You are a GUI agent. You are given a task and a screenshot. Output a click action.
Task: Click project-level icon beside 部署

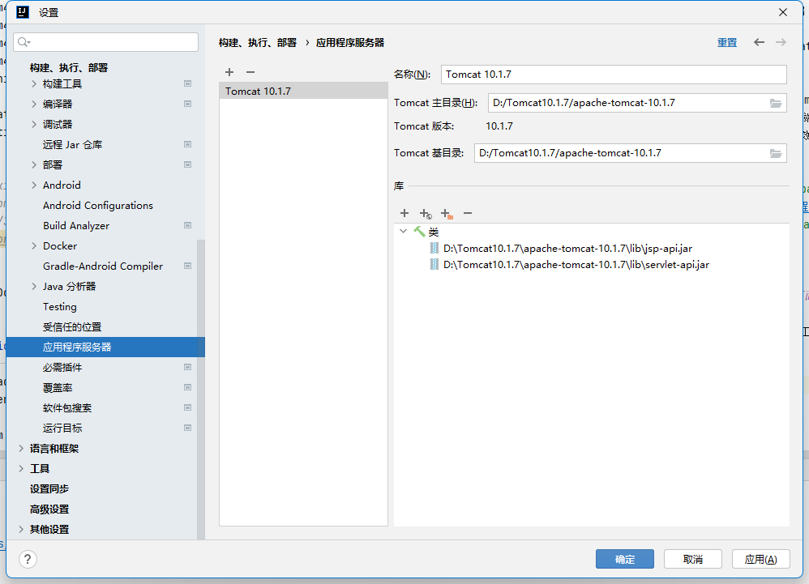[188, 164]
